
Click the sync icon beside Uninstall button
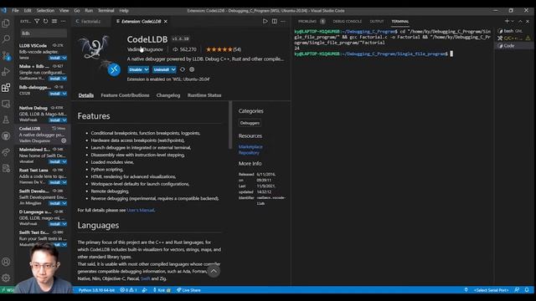click(183, 69)
